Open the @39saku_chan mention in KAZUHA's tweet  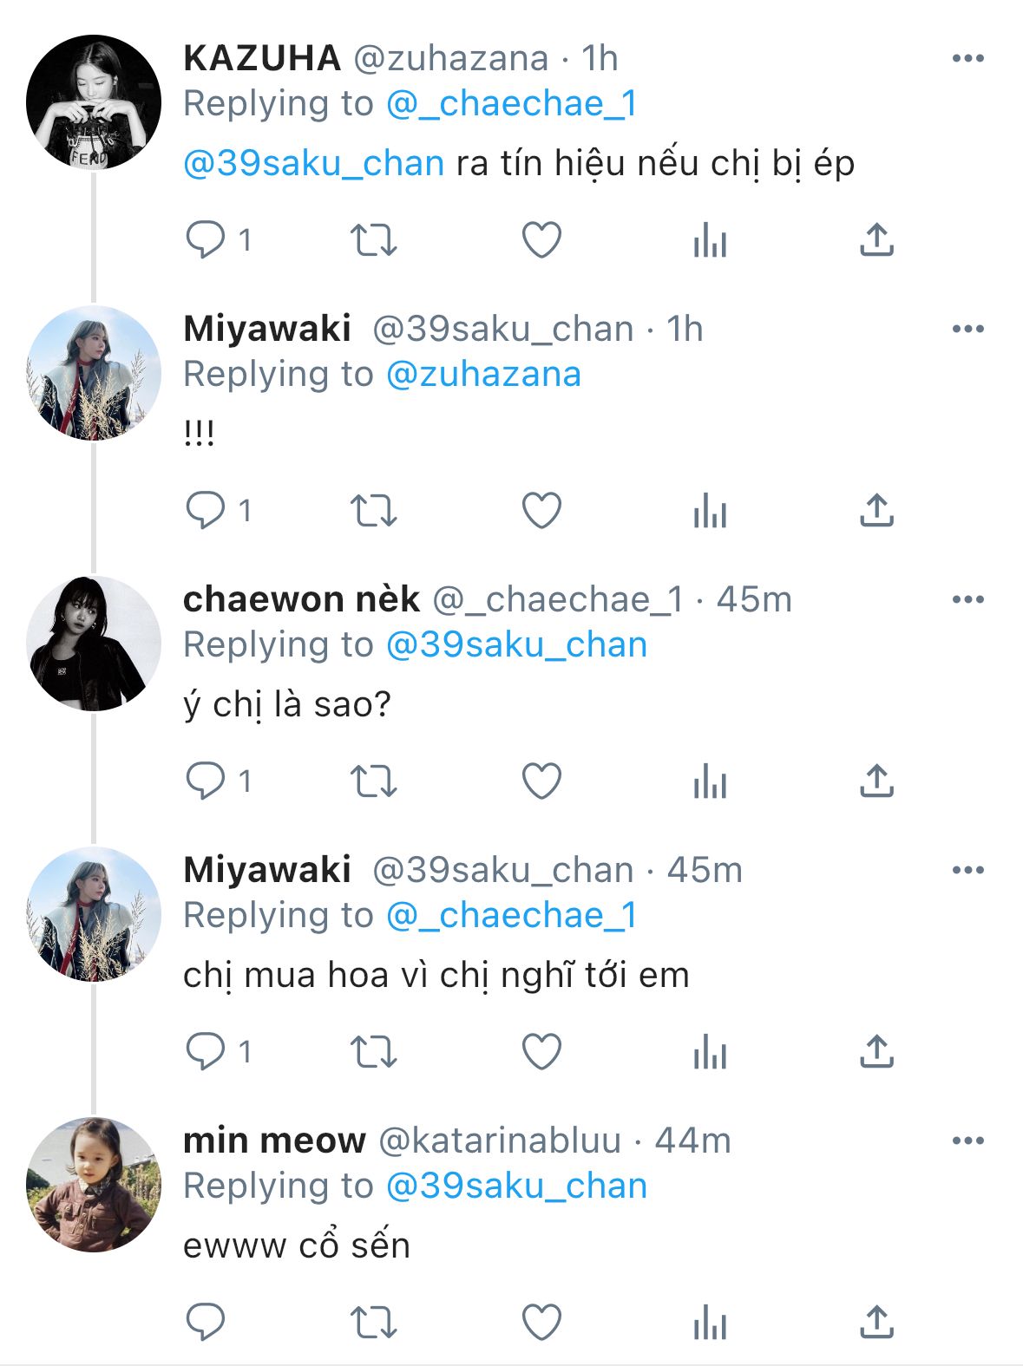tap(314, 163)
